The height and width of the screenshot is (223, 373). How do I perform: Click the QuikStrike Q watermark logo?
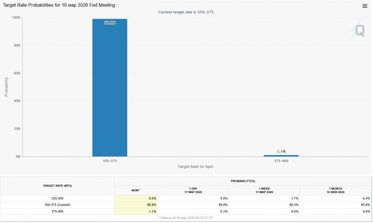click(360, 31)
